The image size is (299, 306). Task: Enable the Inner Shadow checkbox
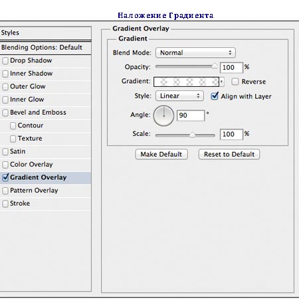tap(5, 74)
